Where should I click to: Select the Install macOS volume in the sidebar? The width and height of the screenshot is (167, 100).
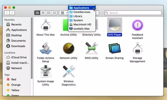pos(18,63)
